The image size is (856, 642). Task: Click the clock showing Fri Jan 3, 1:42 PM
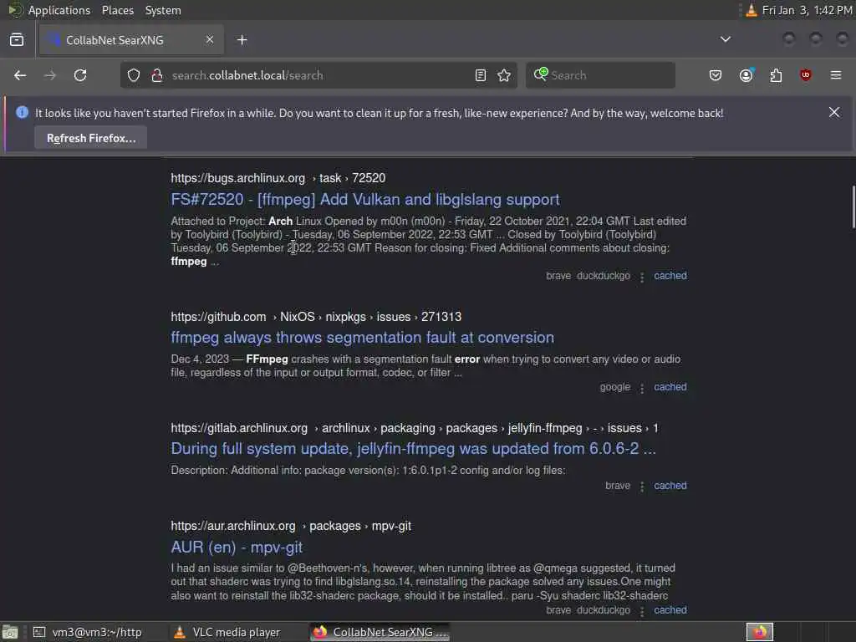(x=807, y=10)
